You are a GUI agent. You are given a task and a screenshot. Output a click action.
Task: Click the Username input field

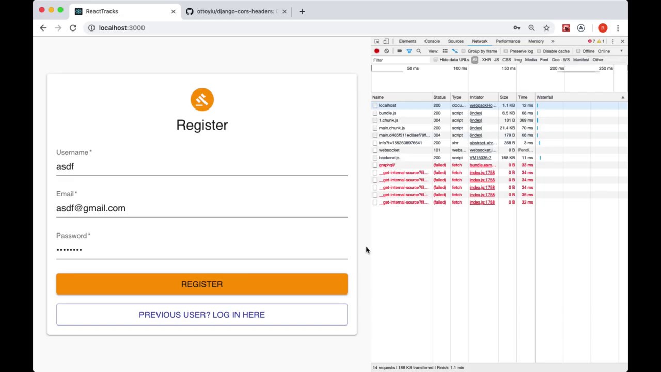coord(202,167)
